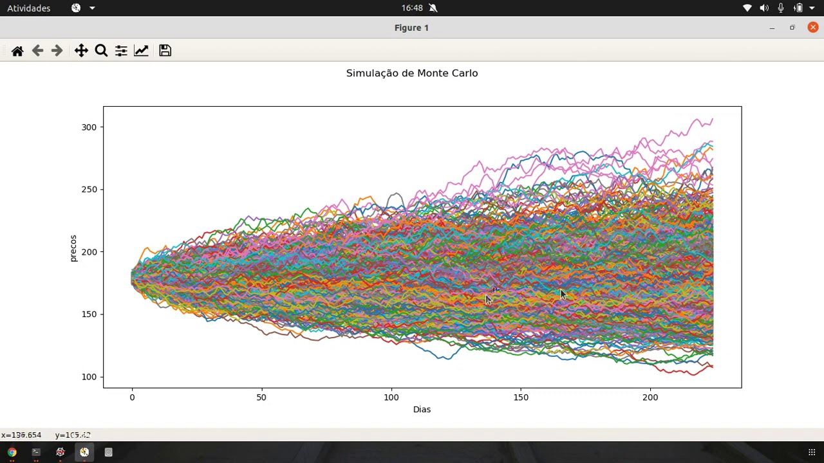Open the Edit axis and curve parameters icon
This screenshot has height=463, width=824.
click(141, 51)
